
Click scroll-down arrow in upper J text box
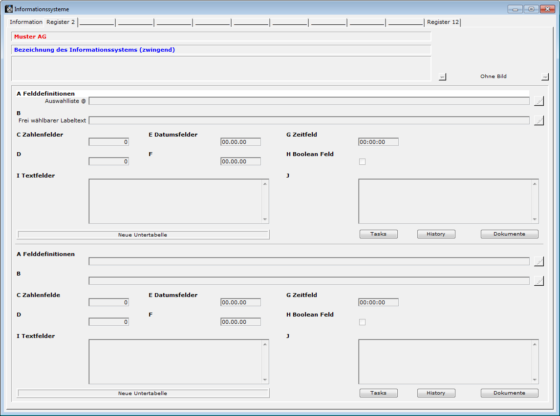click(535, 219)
